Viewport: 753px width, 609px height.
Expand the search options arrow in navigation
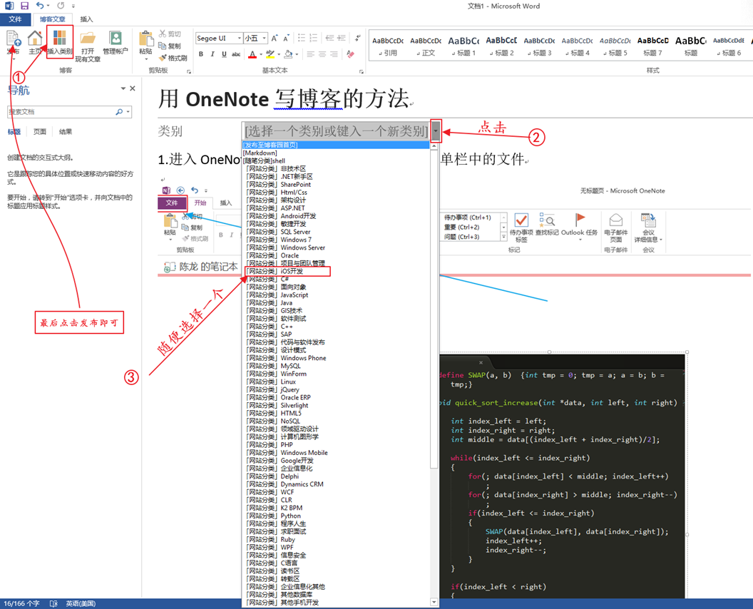coord(128,112)
